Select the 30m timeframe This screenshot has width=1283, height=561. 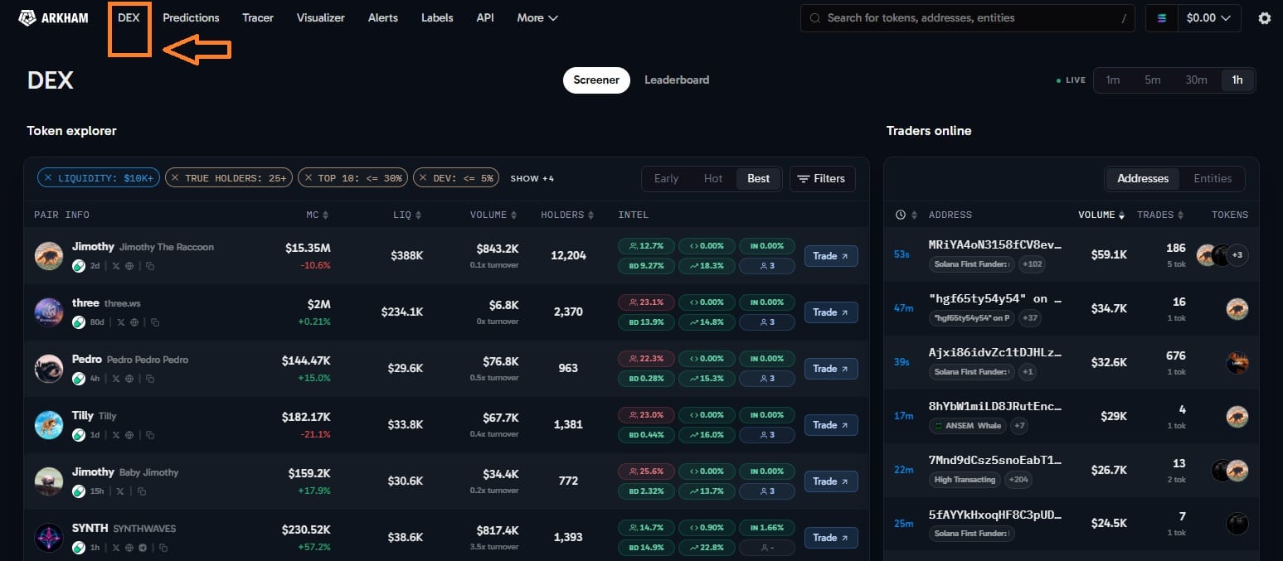click(x=1196, y=80)
